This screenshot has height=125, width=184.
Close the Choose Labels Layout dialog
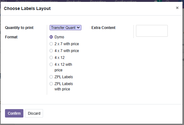pyautogui.click(x=177, y=8)
